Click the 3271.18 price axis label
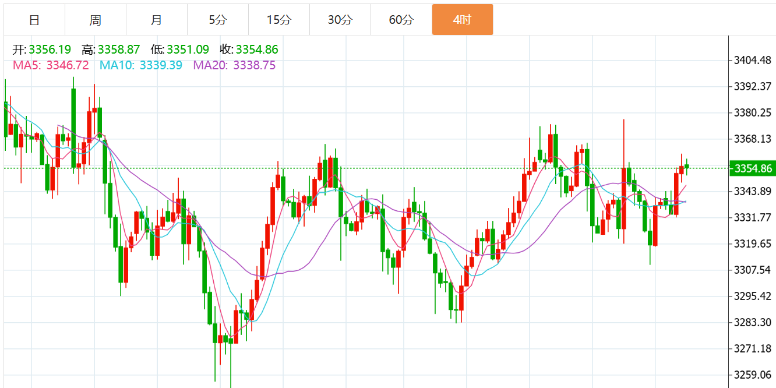 [x=753, y=349]
